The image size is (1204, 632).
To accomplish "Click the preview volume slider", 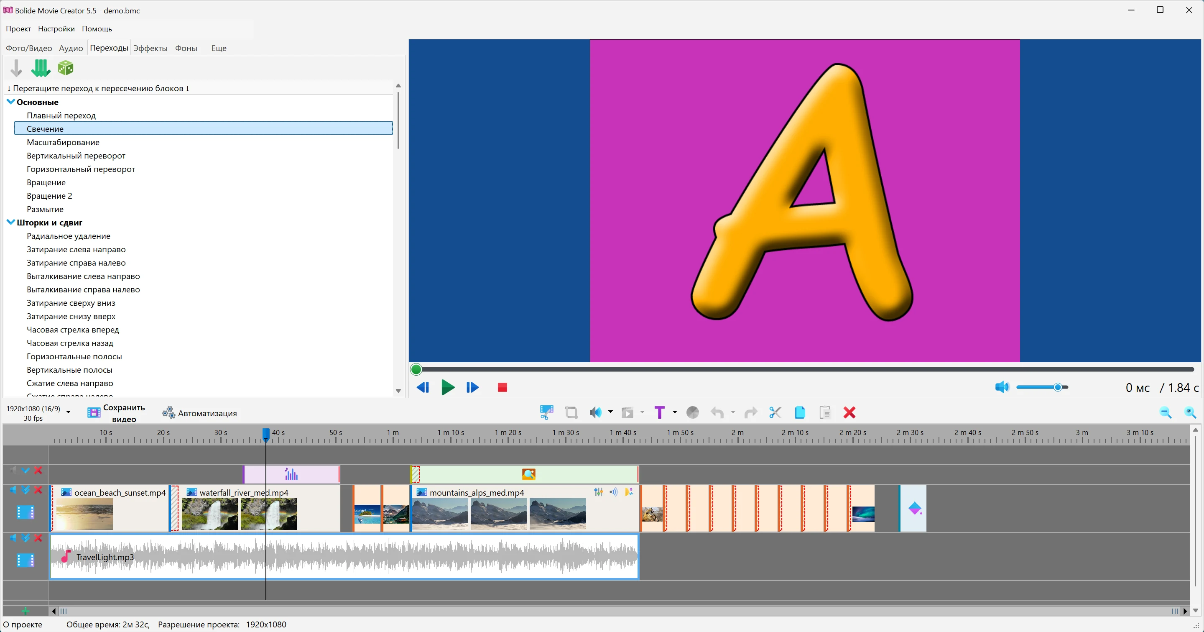I will (x=1042, y=387).
